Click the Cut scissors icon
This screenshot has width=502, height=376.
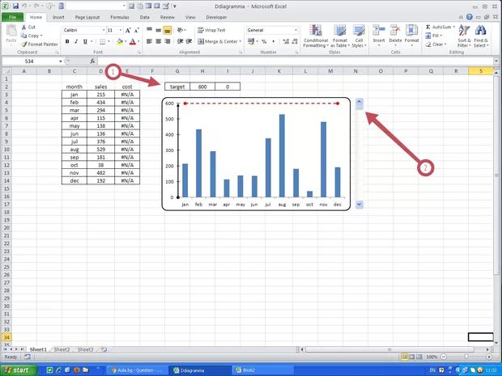click(x=23, y=27)
